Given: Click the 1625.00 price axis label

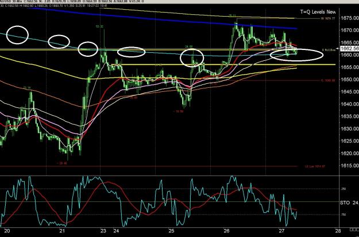Looking at the screenshot, I should click(x=350, y=141).
